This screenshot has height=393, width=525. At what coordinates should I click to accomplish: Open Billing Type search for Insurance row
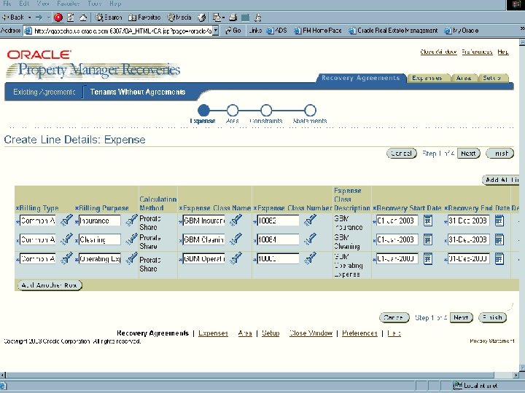(x=66, y=221)
